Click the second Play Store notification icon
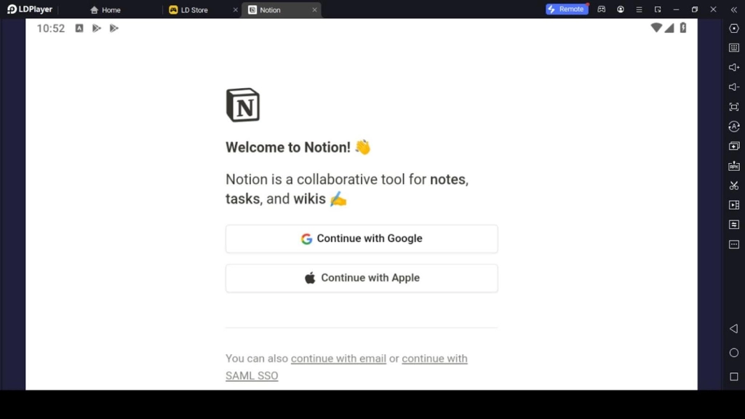745x419 pixels. (x=114, y=28)
